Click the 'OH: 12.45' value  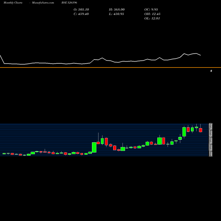point(152,14)
